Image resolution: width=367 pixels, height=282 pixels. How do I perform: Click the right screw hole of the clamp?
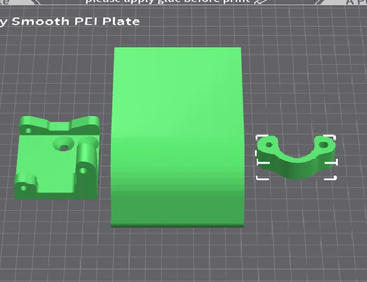point(324,145)
